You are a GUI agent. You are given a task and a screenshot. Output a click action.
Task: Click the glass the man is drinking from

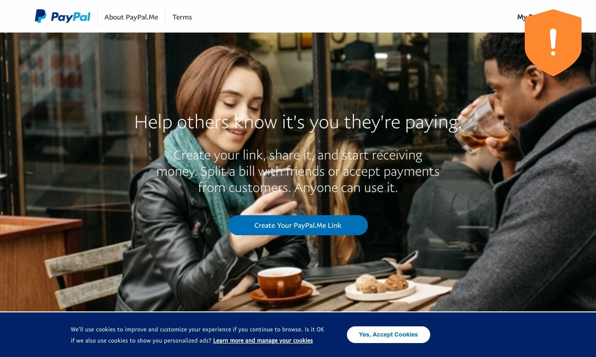(482, 124)
